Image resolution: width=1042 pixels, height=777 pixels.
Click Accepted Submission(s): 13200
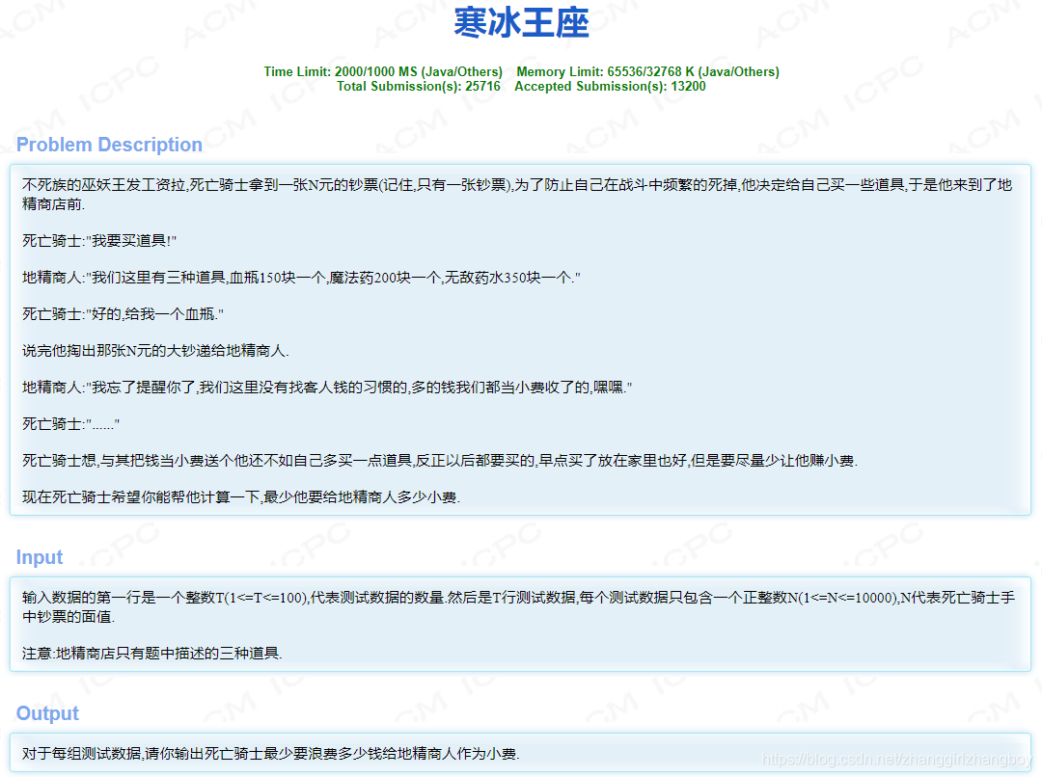610,87
